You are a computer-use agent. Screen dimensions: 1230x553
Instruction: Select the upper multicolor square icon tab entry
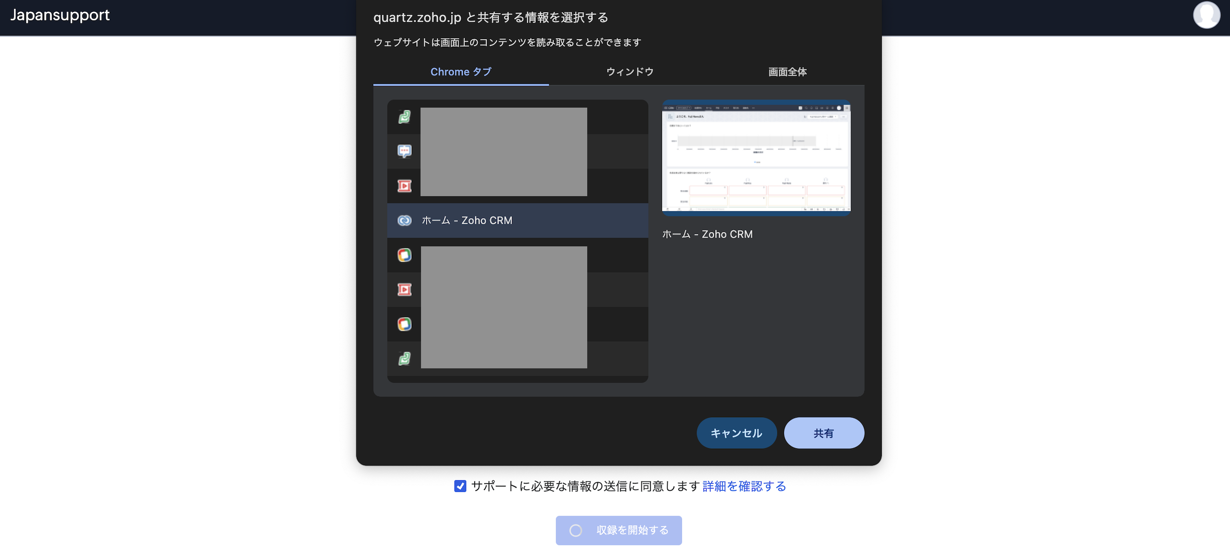click(404, 255)
